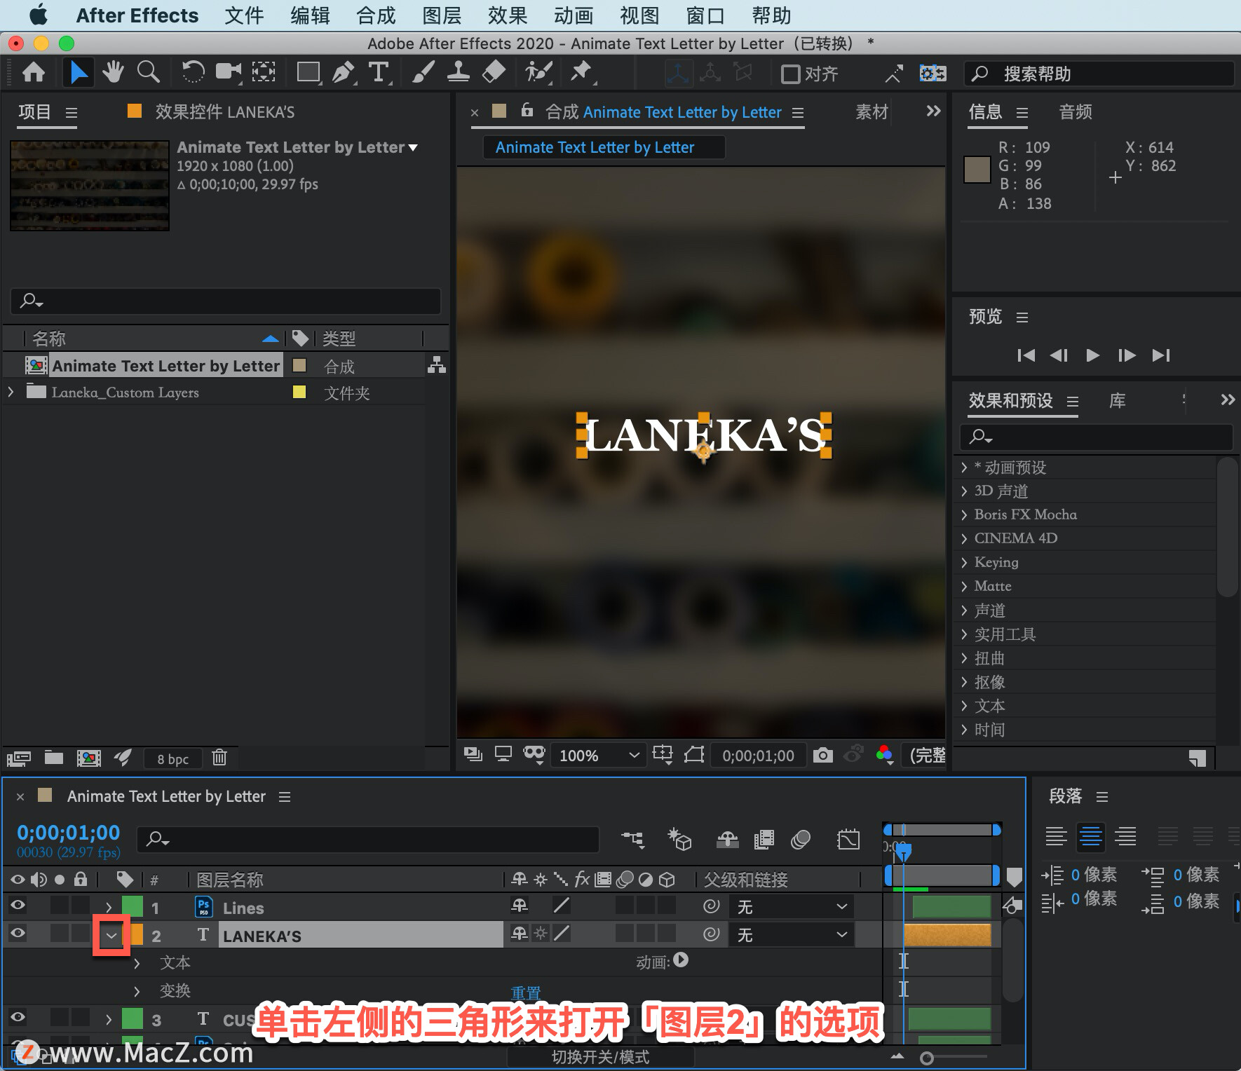Toggle the Draft 3D button in timeline
Image resolution: width=1241 pixels, height=1071 pixels.
(679, 839)
